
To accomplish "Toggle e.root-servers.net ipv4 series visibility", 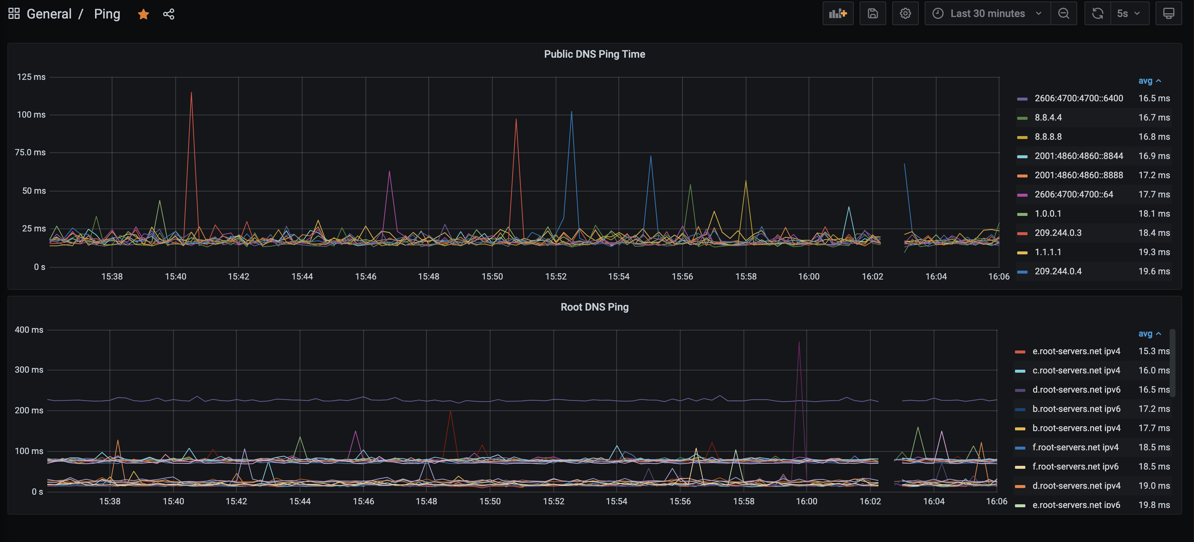I will pos(1076,352).
